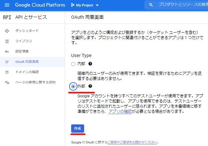Screen dimensions: 208x146
Task: Click the API logo icon in sidebar
Action: (7, 17)
